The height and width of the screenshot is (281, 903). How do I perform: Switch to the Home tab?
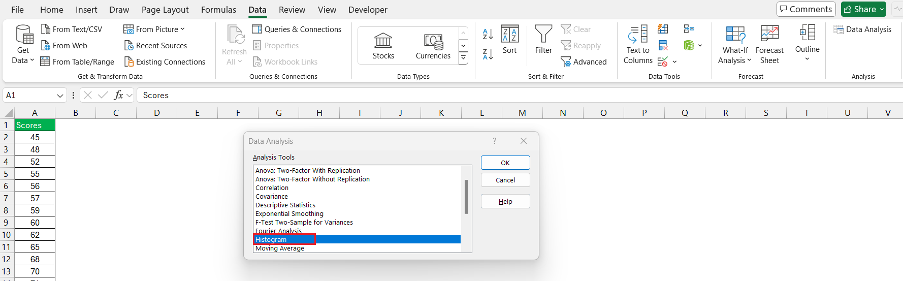click(x=52, y=10)
